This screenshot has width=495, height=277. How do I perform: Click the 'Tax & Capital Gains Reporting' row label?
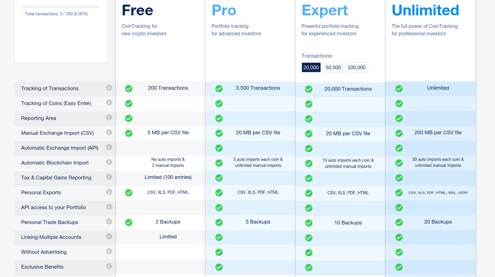coord(56,178)
